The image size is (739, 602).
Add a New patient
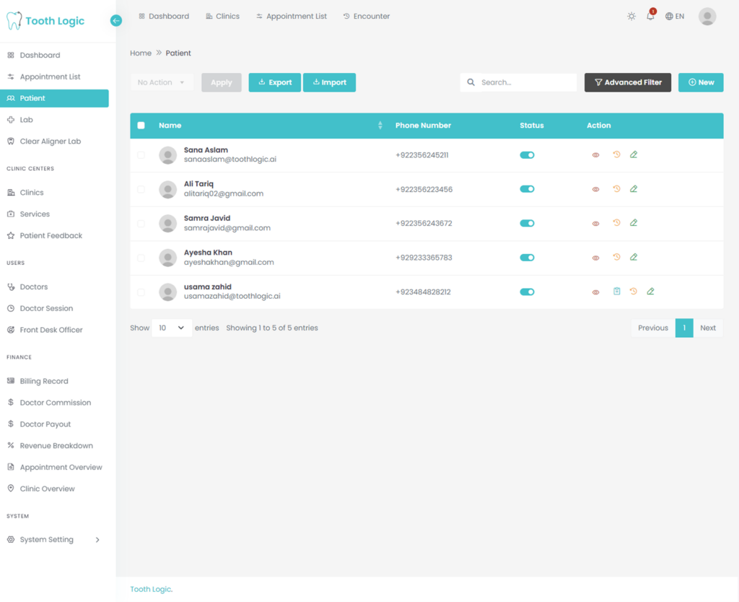(x=701, y=82)
